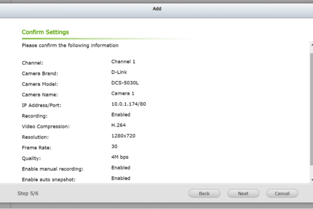
Task: Select the IP address 10.0.1.174/80
Action: pyautogui.click(x=128, y=104)
